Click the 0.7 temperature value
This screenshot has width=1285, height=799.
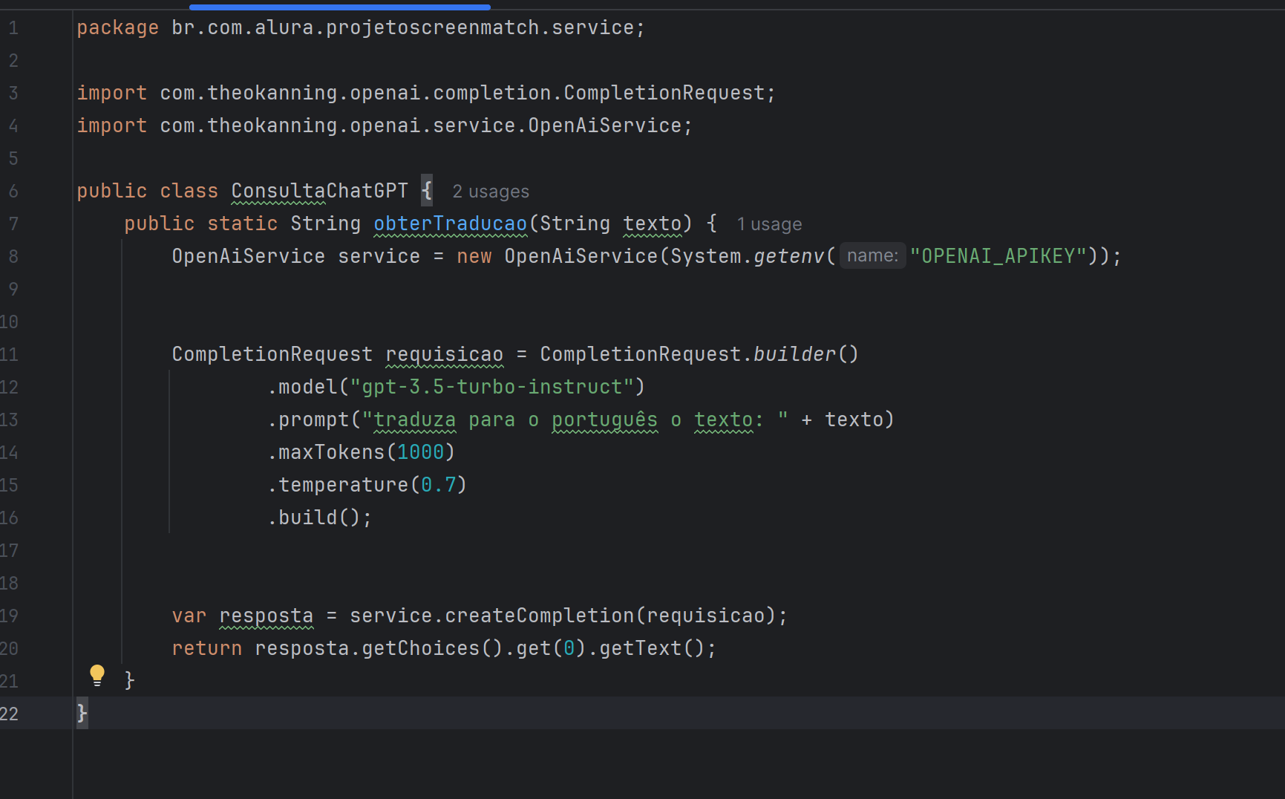439,485
